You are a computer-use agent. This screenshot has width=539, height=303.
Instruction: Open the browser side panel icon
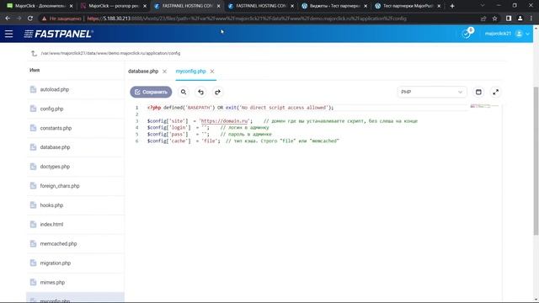[x=509, y=19]
